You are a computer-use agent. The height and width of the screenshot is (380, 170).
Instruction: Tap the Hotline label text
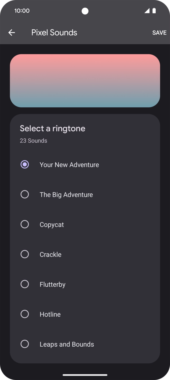[x=50, y=314]
